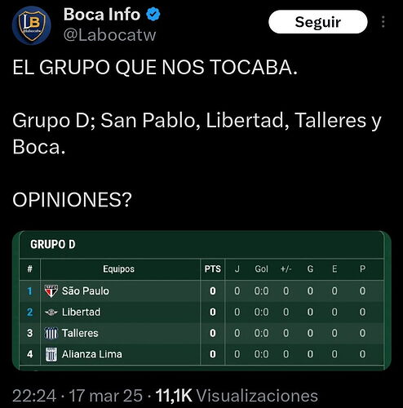
Task: Click the Gol column header
Action: pos(261,269)
